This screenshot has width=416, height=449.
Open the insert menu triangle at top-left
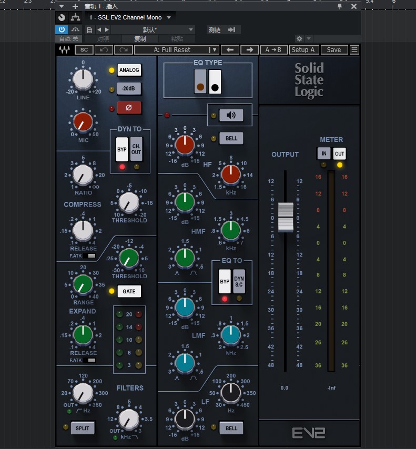[x=62, y=6]
